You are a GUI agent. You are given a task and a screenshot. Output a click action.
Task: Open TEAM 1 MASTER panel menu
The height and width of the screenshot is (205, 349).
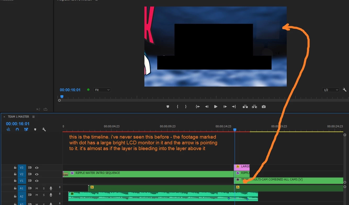33,117
